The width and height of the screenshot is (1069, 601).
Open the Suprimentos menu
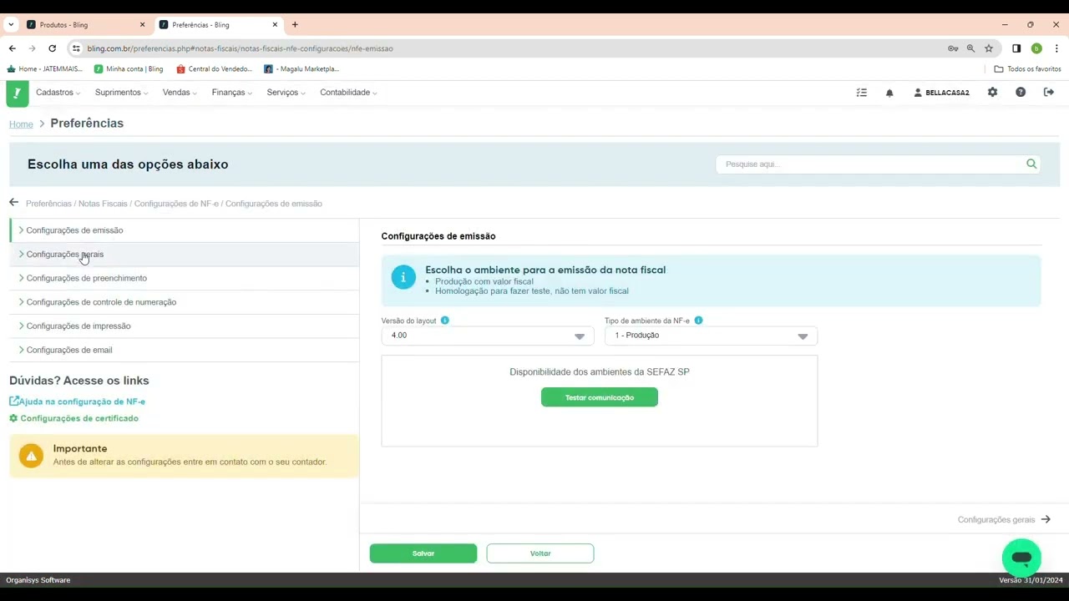tap(122, 93)
